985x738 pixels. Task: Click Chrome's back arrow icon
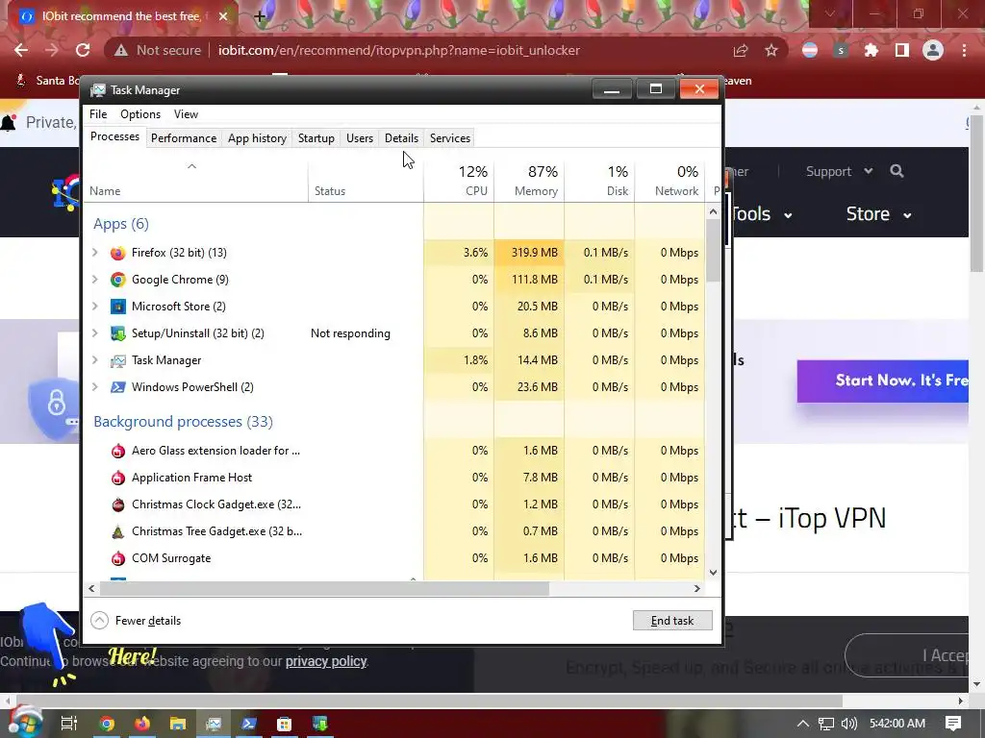pyautogui.click(x=21, y=50)
